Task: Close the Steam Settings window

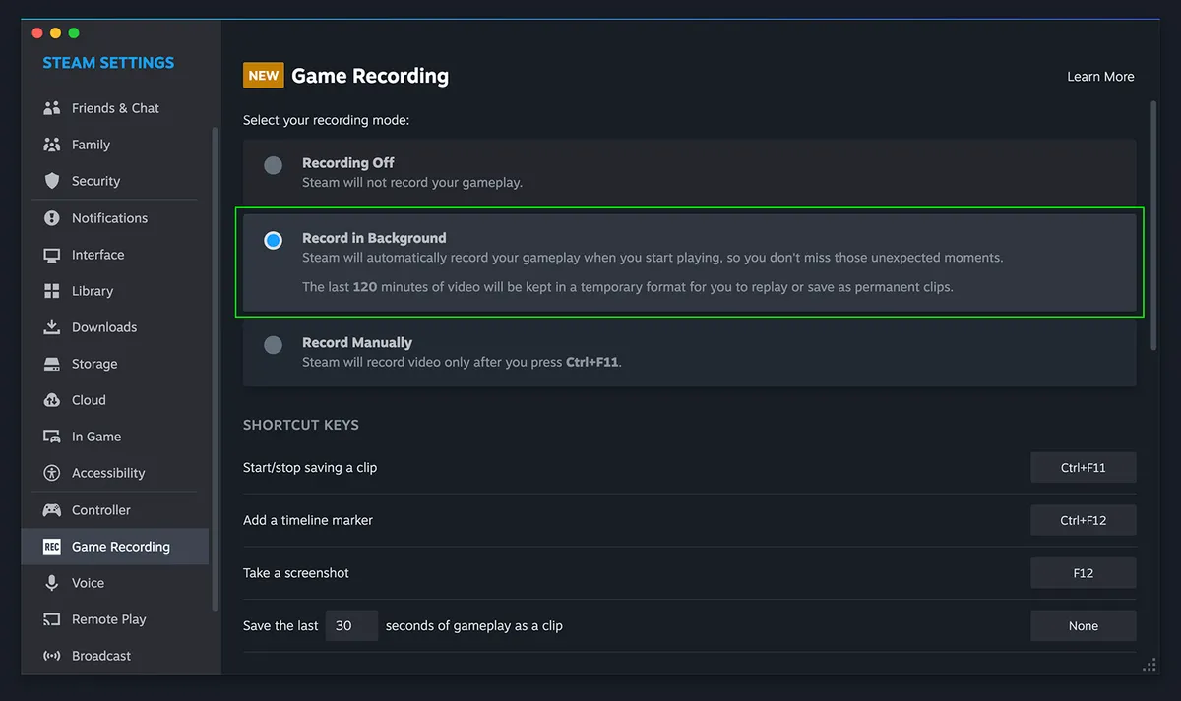Action: click(37, 33)
